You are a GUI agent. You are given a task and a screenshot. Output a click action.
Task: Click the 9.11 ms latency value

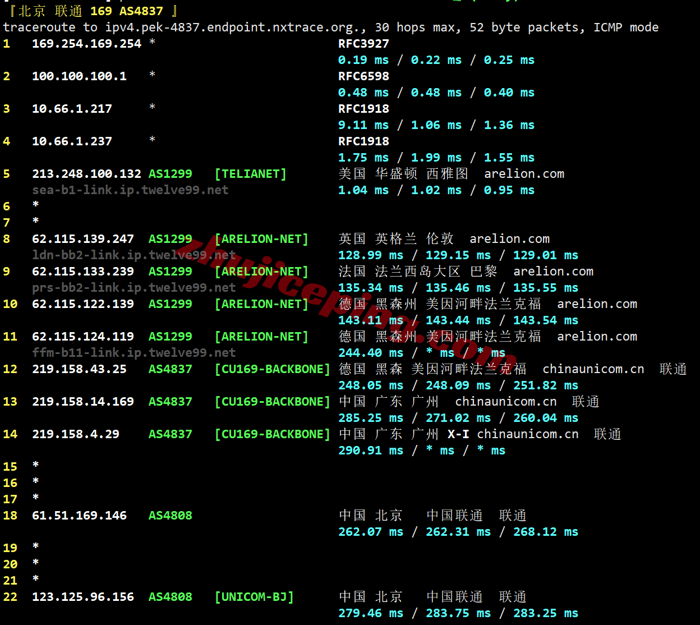tap(363, 125)
